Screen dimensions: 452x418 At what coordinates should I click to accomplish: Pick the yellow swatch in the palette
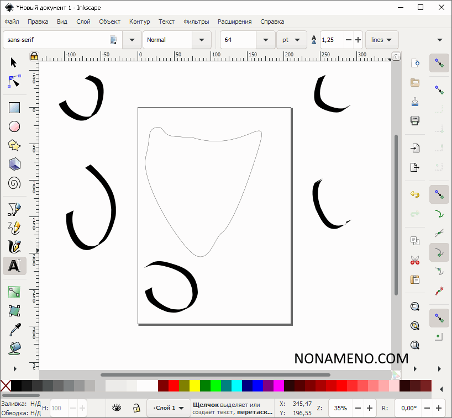click(195, 385)
